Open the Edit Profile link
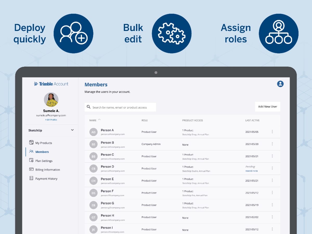 51,120
